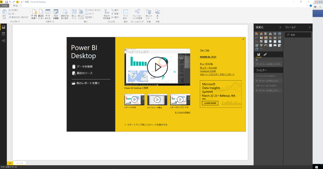Collapse the フィールド pane with its chevron
Screen dimensions: 323x169
[x=310, y=27]
